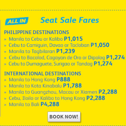Click the ALL IN badge icon
The image size is (126, 126).
(x=17, y=21)
